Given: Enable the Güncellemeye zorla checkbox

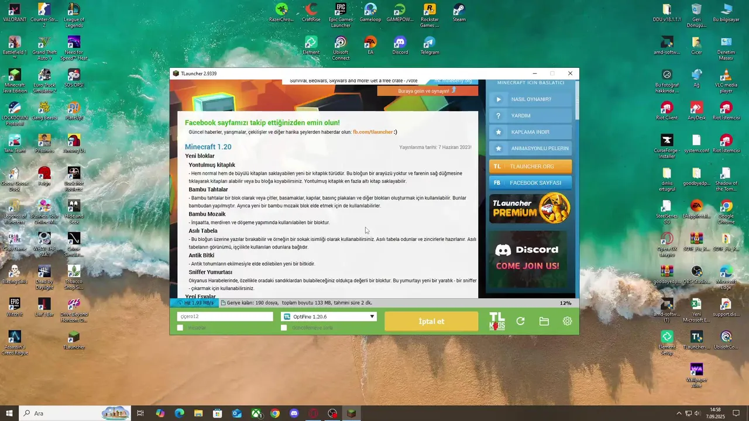Looking at the screenshot, I should (x=284, y=328).
